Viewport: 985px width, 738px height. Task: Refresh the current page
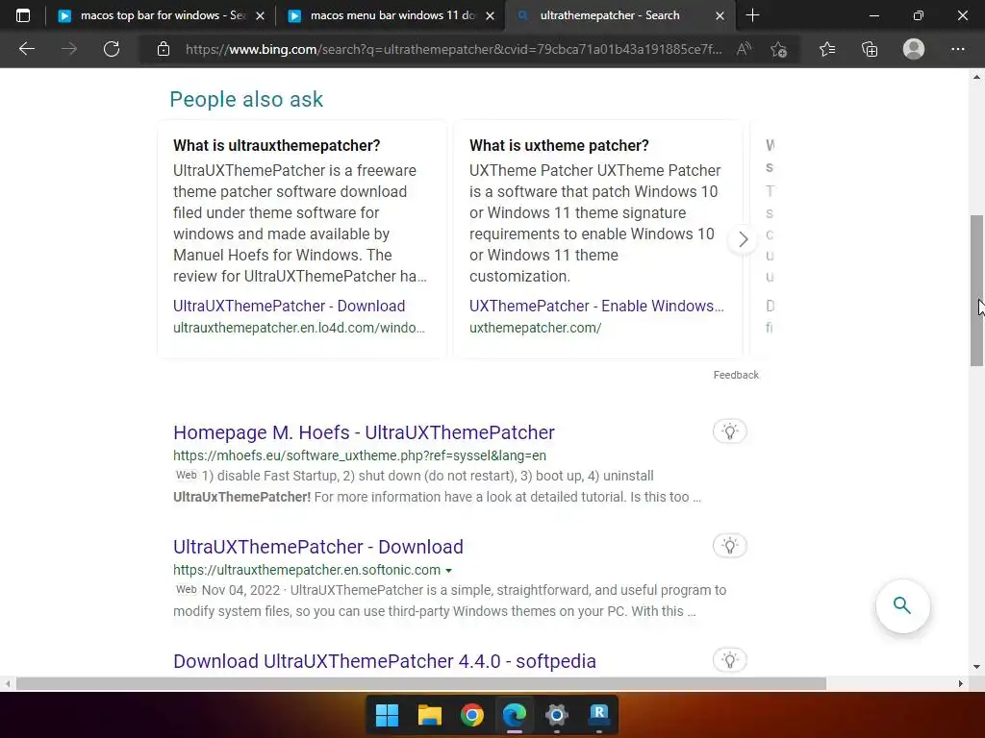click(x=112, y=49)
